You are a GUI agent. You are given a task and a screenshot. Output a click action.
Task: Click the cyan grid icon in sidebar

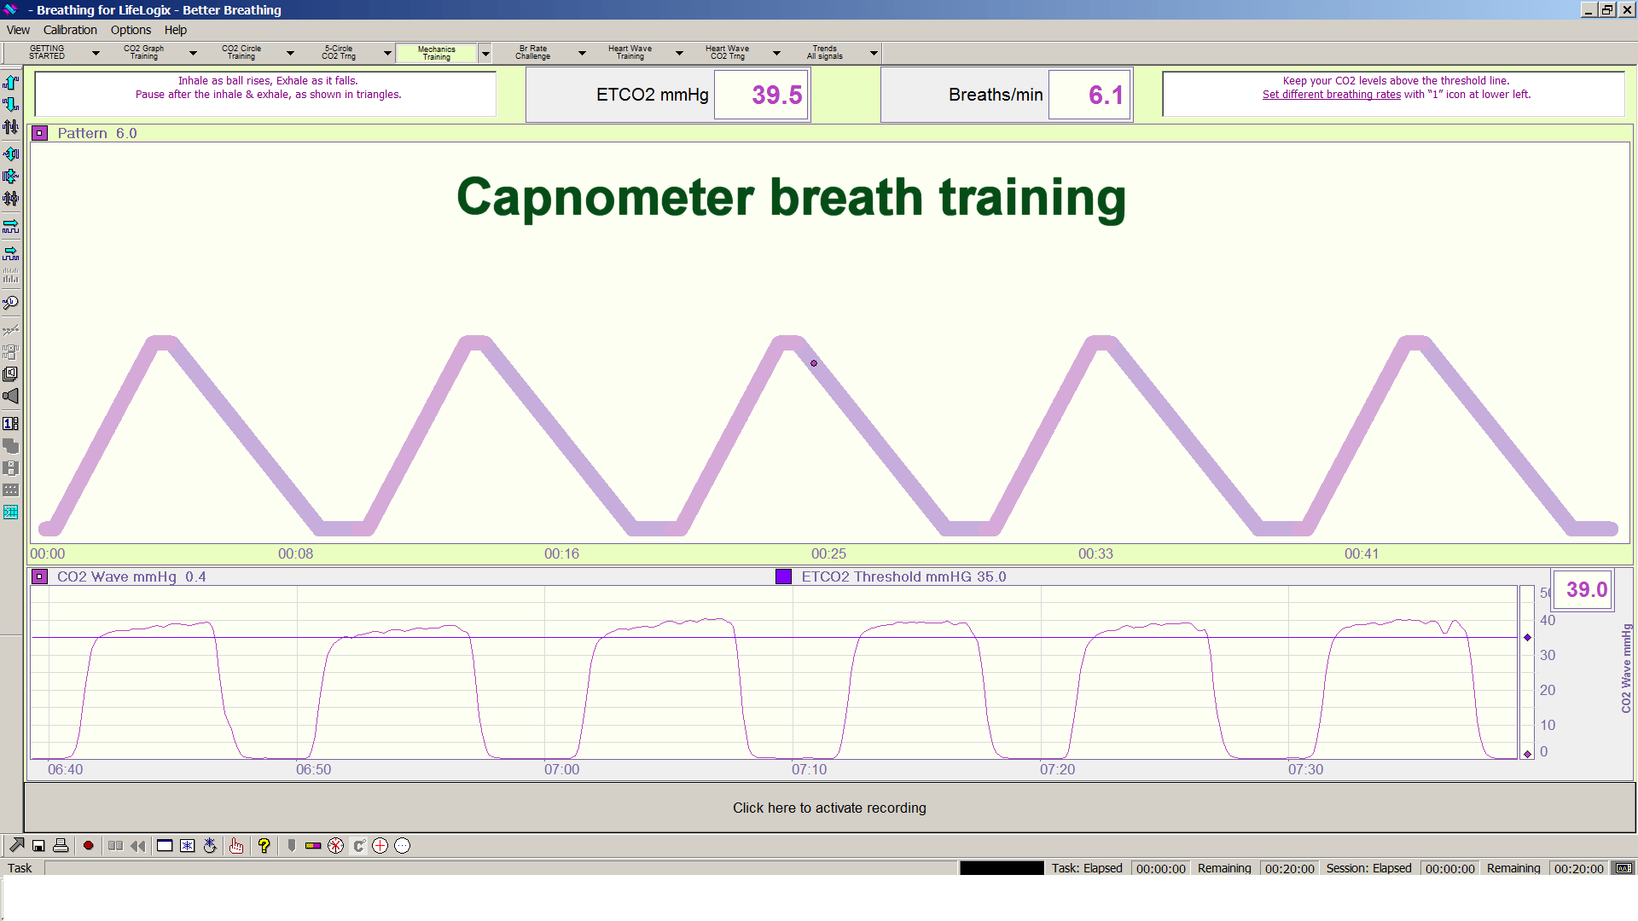pos(11,513)
